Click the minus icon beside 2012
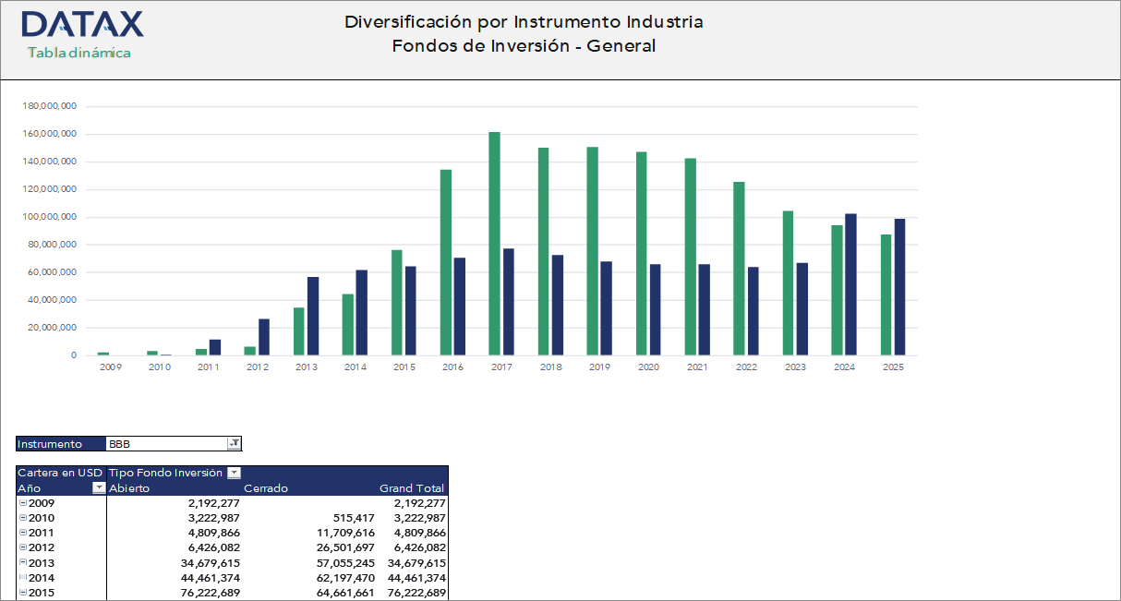 (x=22, y=547)
